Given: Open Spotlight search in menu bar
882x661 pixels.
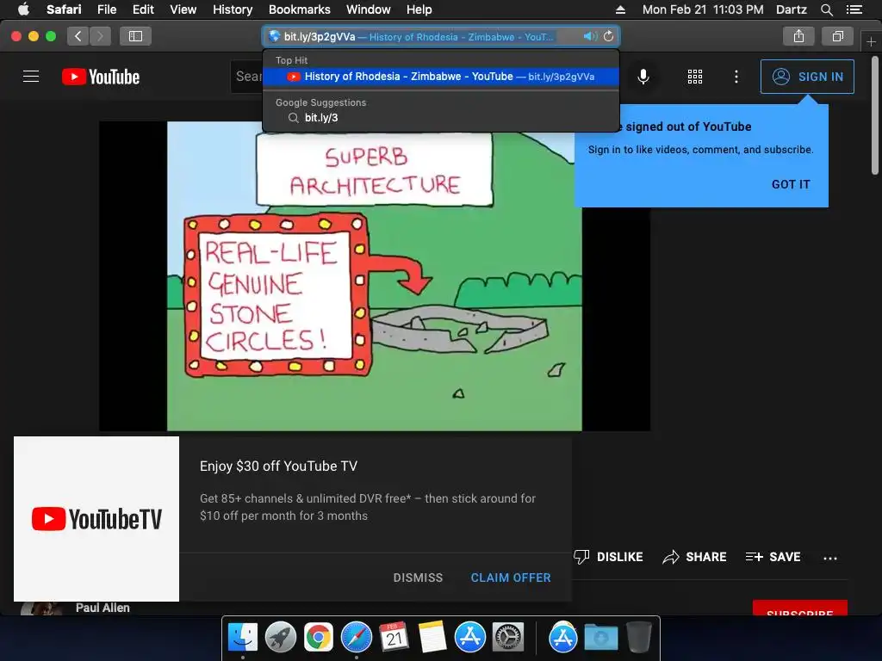Looking at the screenshot, I should pos(826,9).
